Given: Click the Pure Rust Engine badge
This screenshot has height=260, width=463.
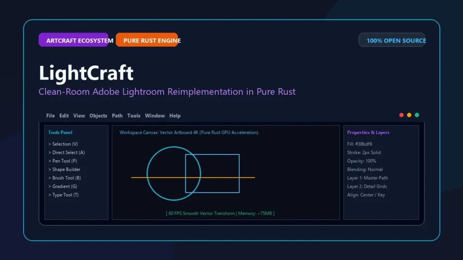Looking at the screenshot, I should click(x=147, y=40).
